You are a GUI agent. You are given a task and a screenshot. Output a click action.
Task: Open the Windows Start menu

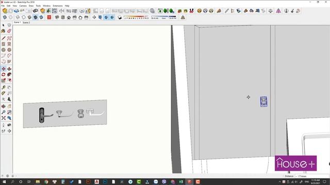(x=4, y=181)
